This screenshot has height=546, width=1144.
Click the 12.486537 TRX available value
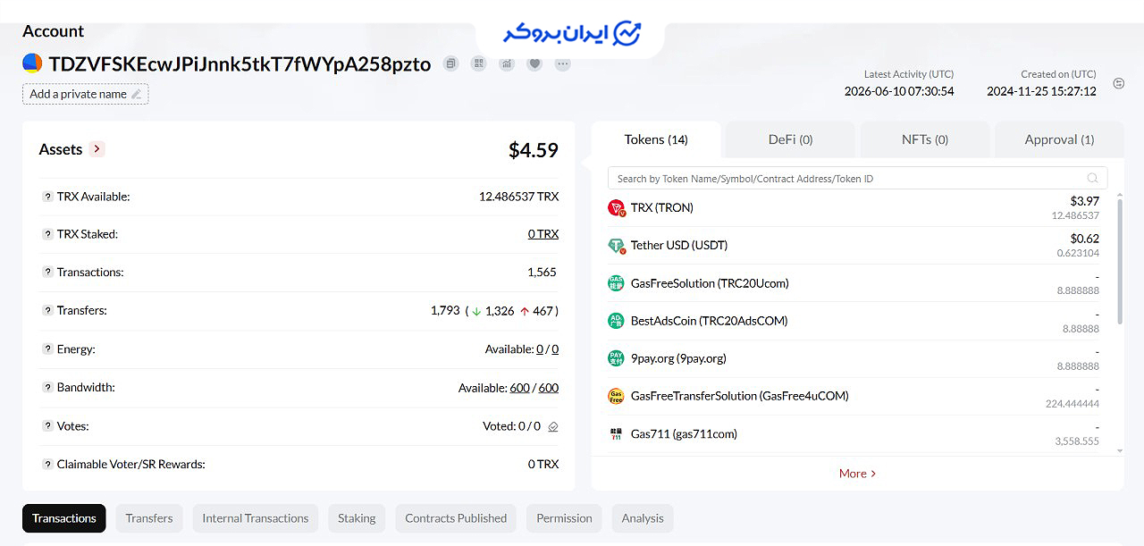(x=519, y=197)
